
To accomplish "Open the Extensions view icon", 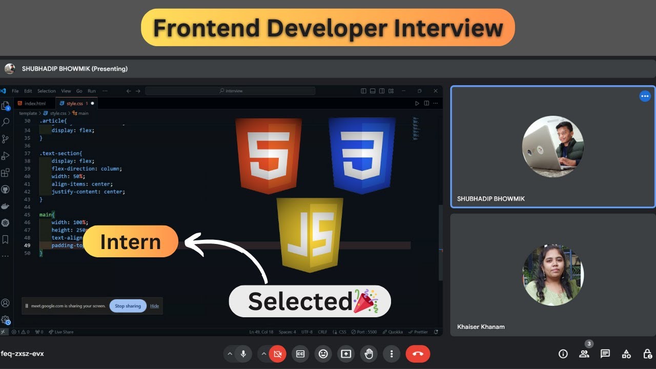I will tap(6, 173).
